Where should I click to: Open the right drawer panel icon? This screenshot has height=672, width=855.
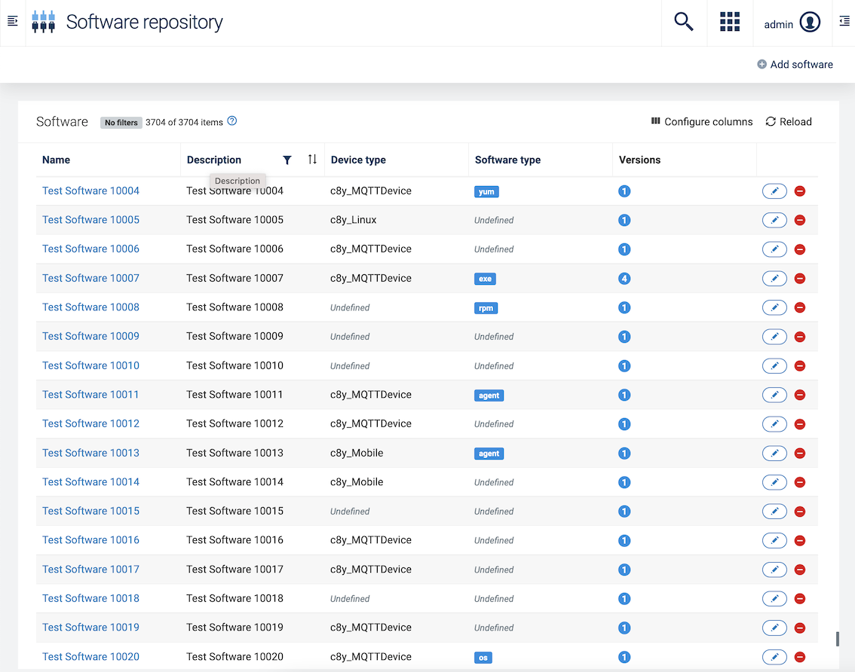[844, 22]
